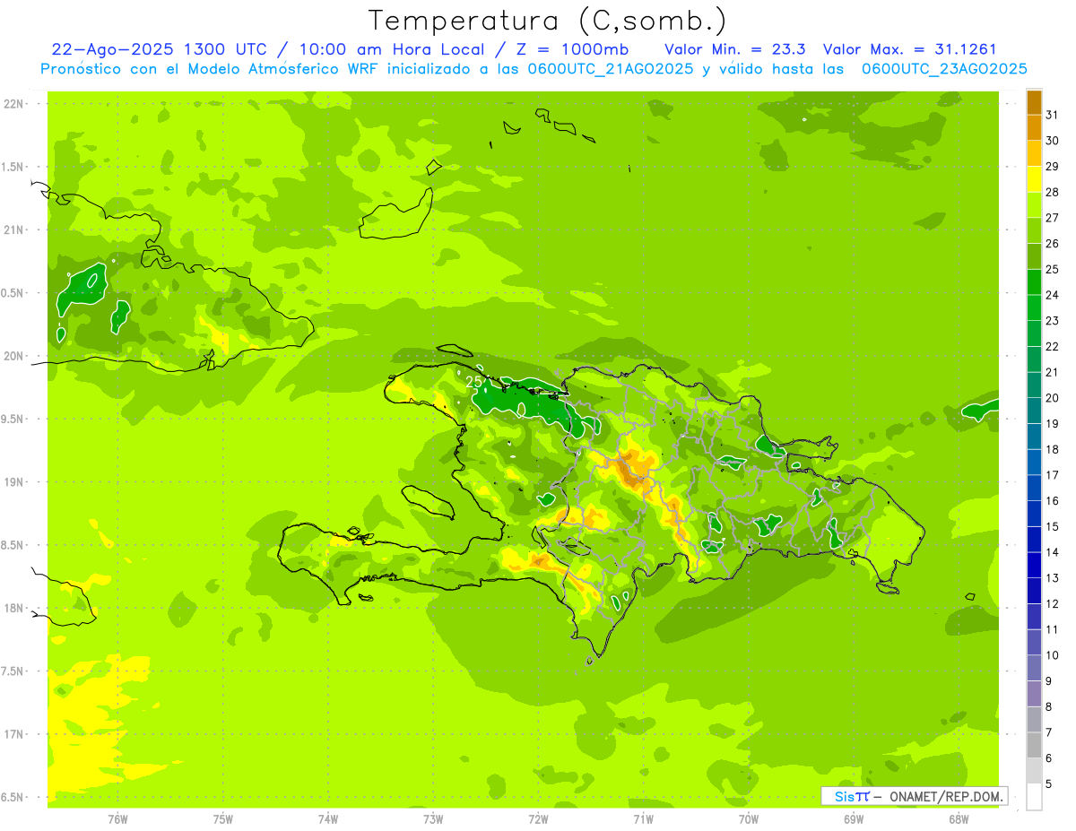
Task: Click the '17N' latitude axis label
Action: [13, 734]
